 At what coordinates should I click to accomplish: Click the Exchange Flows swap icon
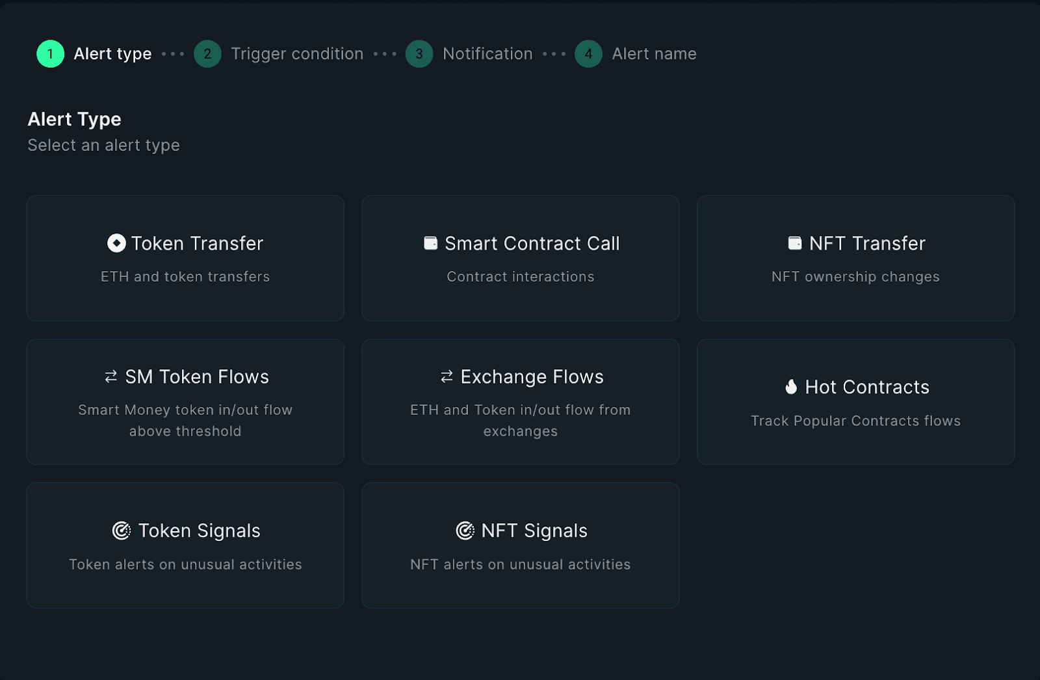point(447,376)
